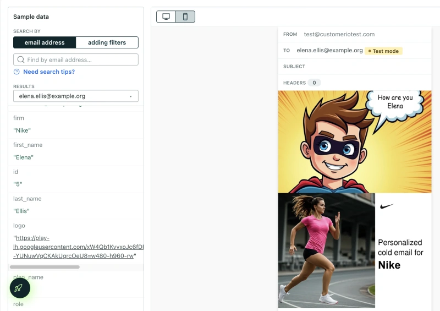Click the "Ellis" last_name value
Image resolution: width=440 pixels, height=311 pixels.
21,211
